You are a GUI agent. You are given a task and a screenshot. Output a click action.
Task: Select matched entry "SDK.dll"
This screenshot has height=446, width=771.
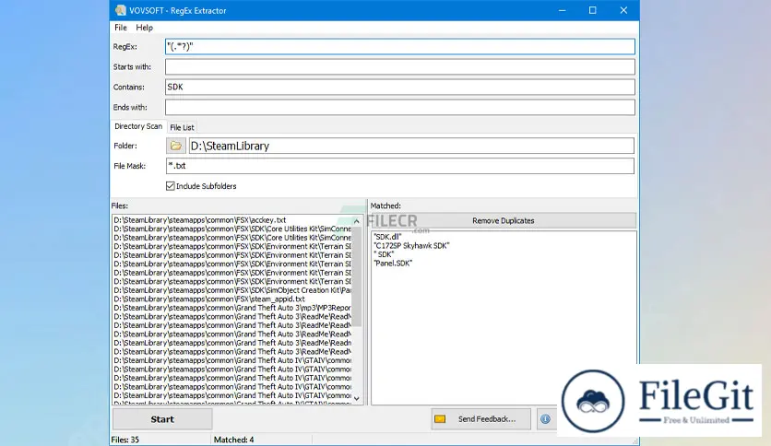[x=387, y=237]
